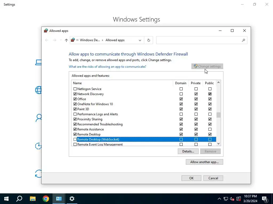Show hidden tray icons chevron
This screenshot has height=204, width=273.
(x=219, y=199)
